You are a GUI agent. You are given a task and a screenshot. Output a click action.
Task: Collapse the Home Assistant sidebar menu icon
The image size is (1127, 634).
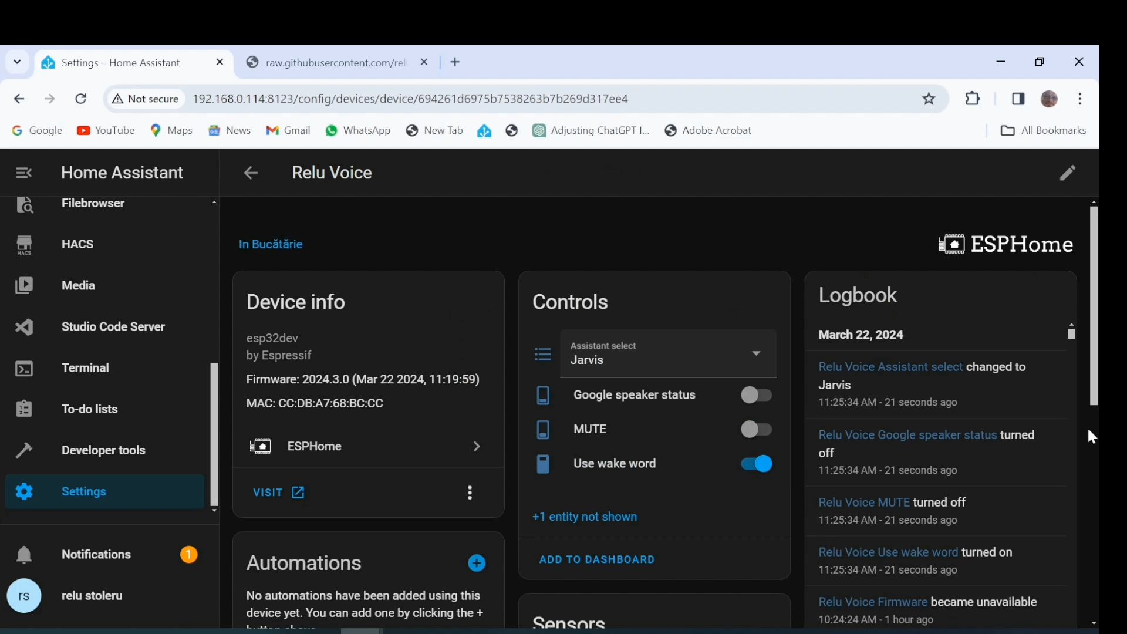[23, 173]
